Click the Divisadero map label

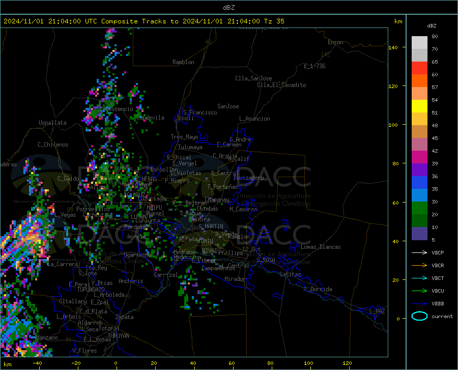point(248,178)
